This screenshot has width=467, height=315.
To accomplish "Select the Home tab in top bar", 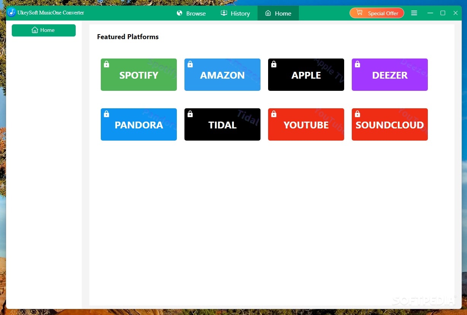I will (x=278, y=13).
